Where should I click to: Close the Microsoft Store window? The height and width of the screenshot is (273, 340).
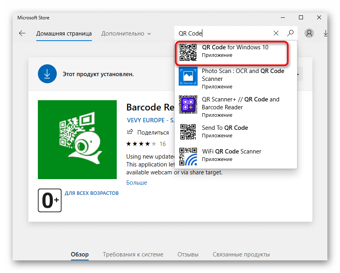click(319, 18)
